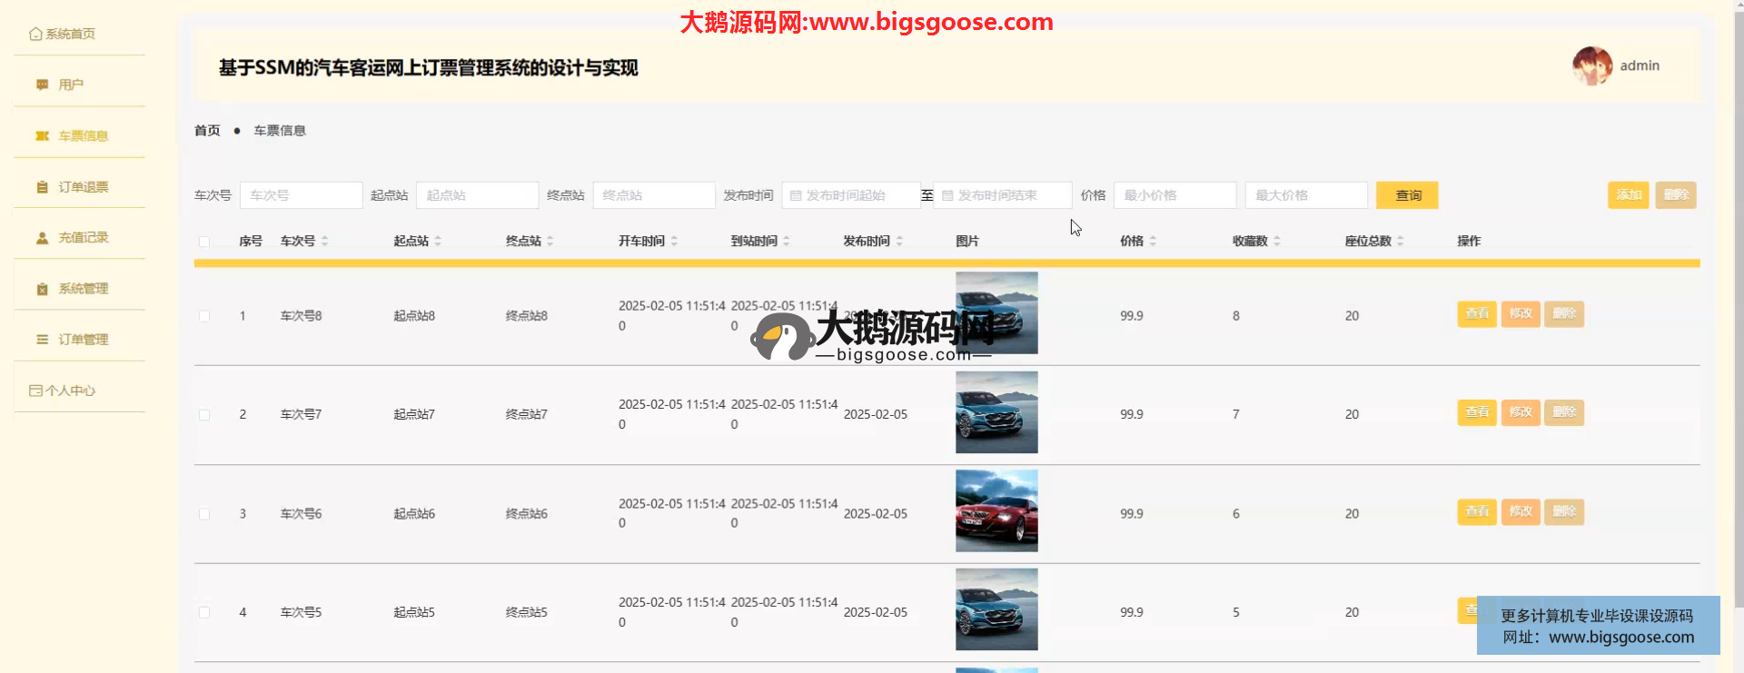Sort by 收藏数 column sort arrows
This screenshot has width=1744, height=673.
tap(1276, 241)
